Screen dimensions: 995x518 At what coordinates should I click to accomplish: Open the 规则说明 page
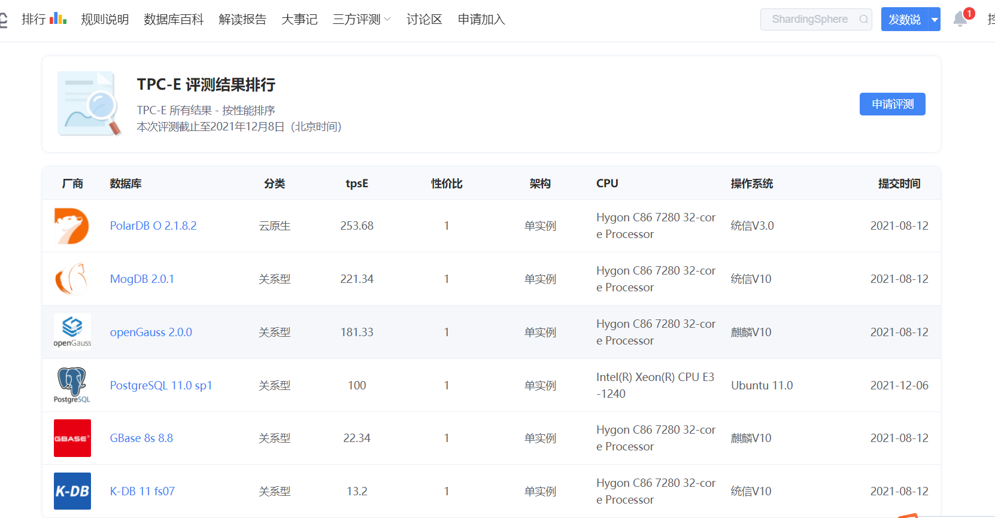point(105,19)
